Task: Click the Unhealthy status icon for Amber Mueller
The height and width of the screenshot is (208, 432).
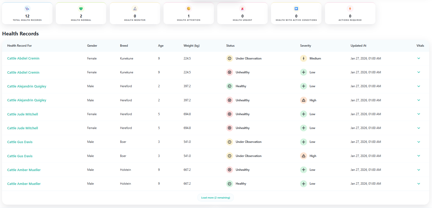Action: (229, 170)
